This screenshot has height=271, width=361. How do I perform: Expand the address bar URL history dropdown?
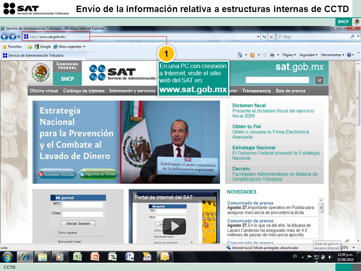coord(258,37)
